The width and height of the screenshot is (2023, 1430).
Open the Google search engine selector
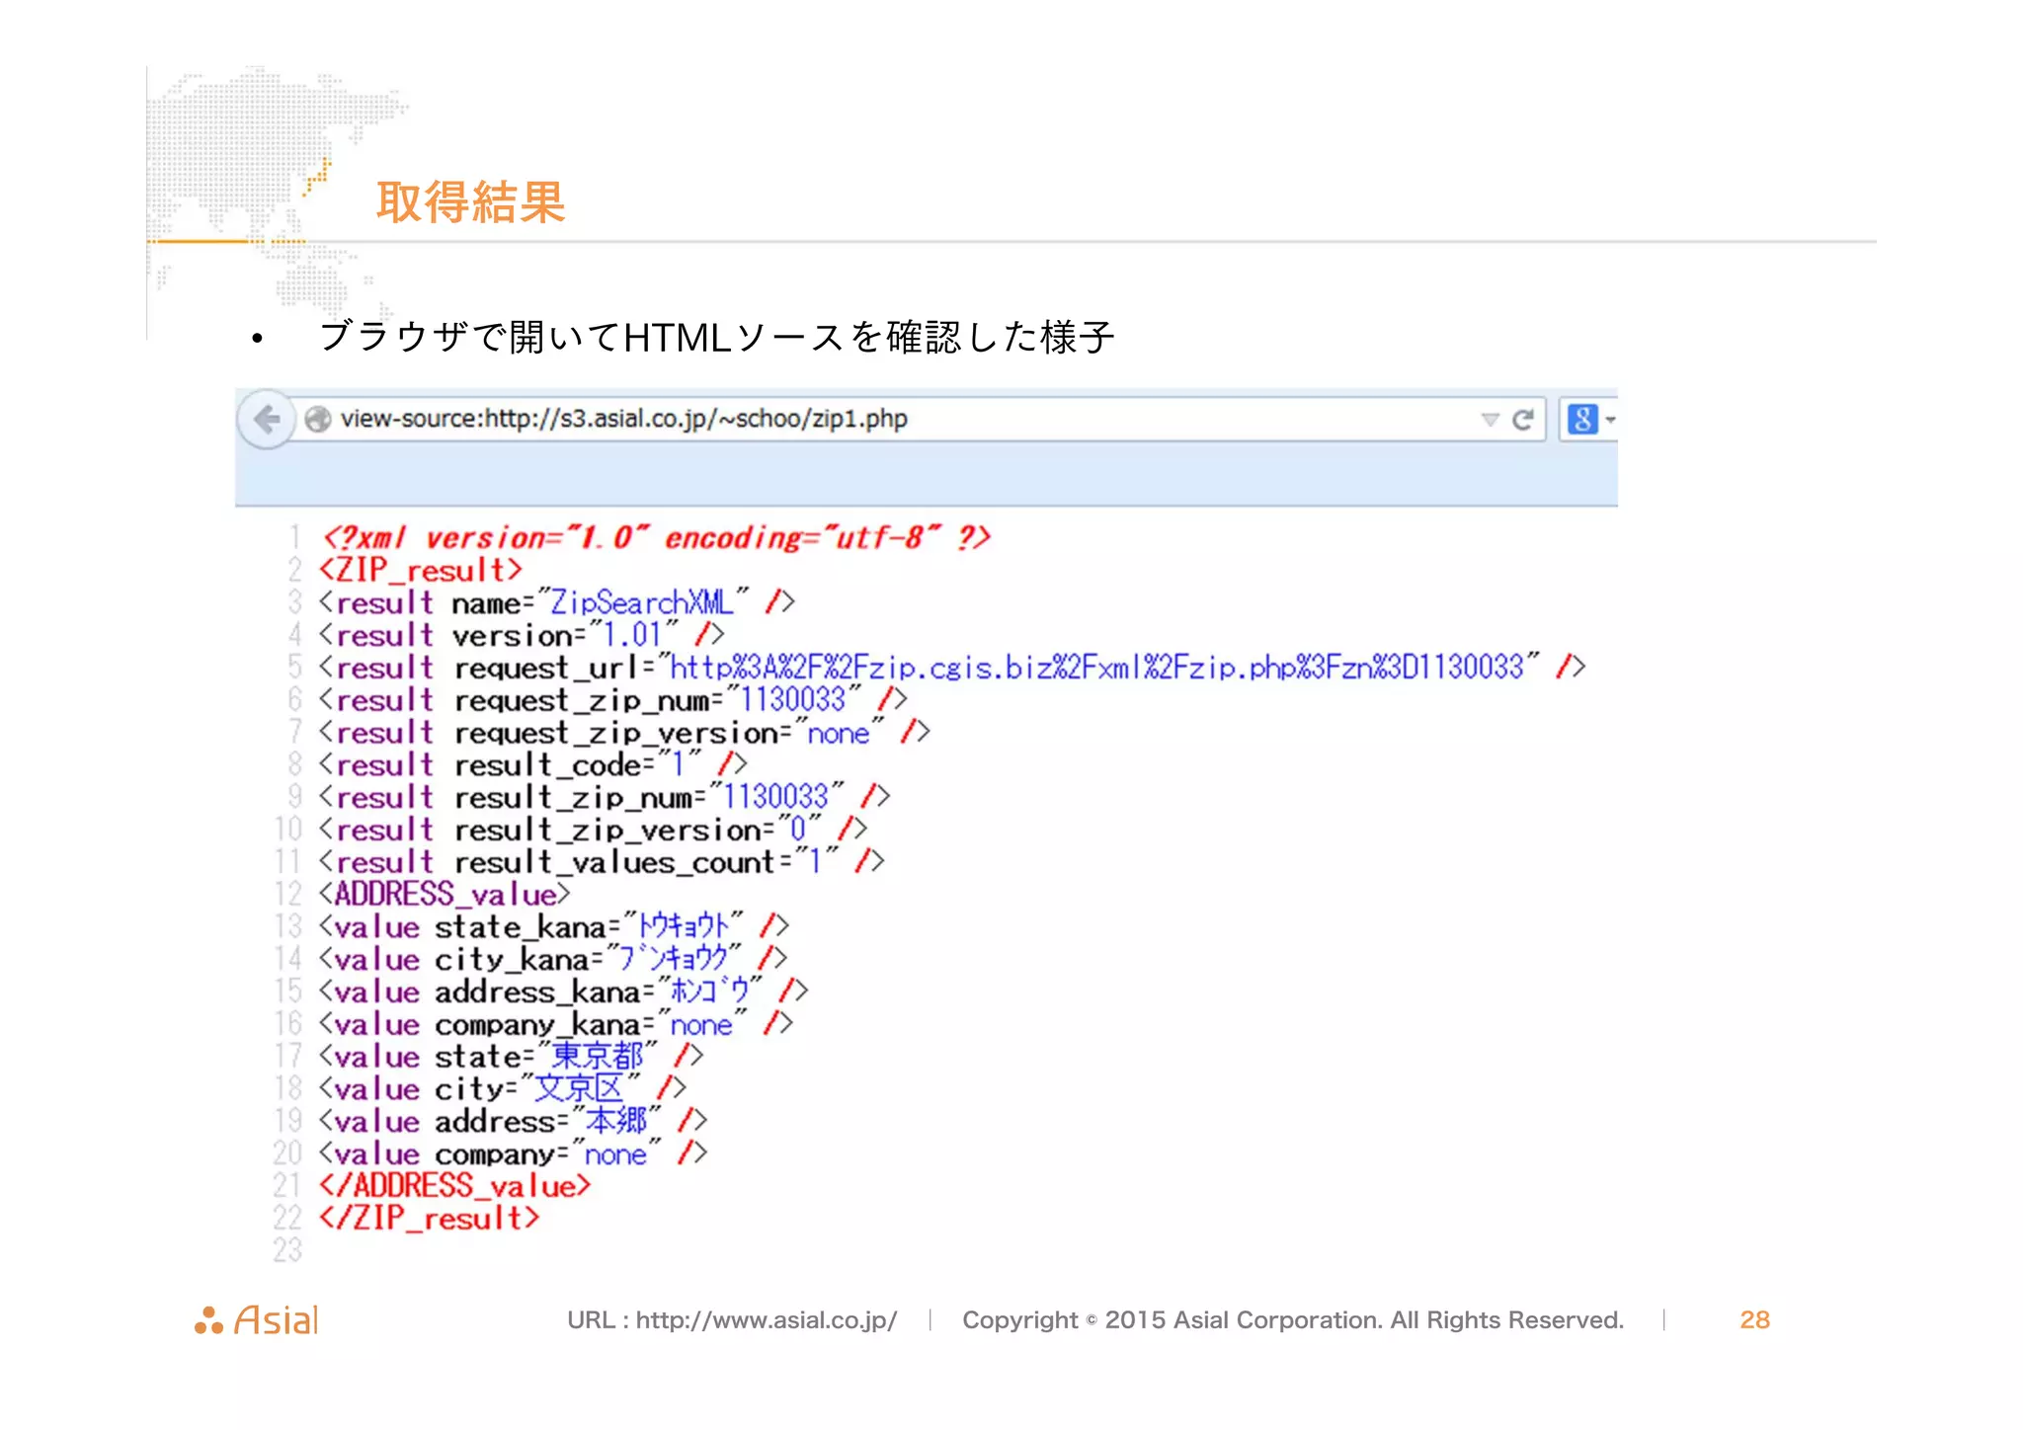(1589, 420)
